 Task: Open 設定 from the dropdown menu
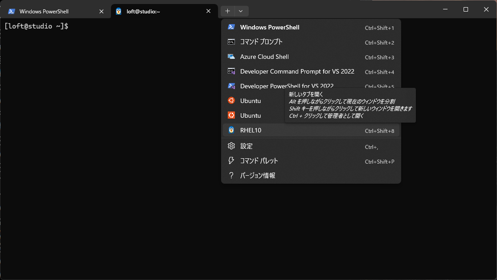pos(311,146)
